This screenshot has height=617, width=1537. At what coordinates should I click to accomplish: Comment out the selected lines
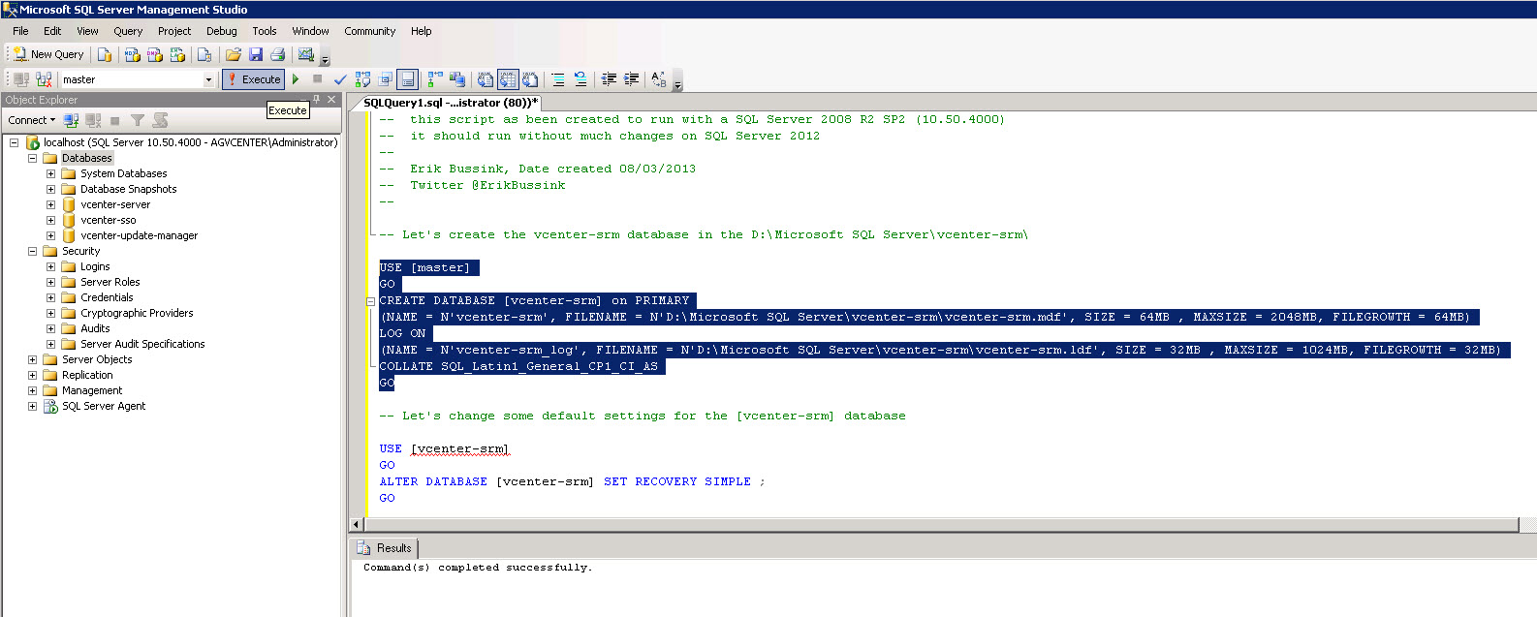(x=558, y=79)
